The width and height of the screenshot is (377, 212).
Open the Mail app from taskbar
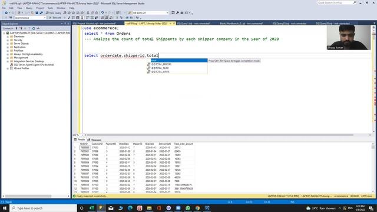111,208
